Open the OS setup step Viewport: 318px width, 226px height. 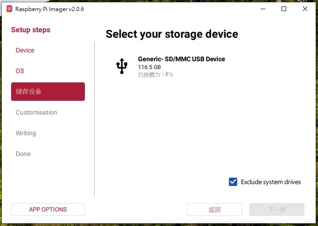(x=20, y=71)
